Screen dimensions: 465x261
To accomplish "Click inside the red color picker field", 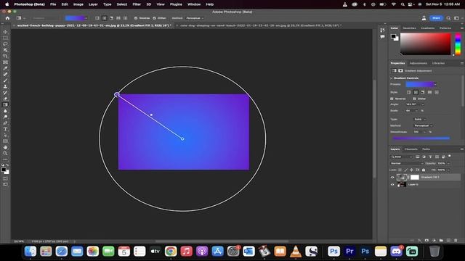I will tap(426, 43).
